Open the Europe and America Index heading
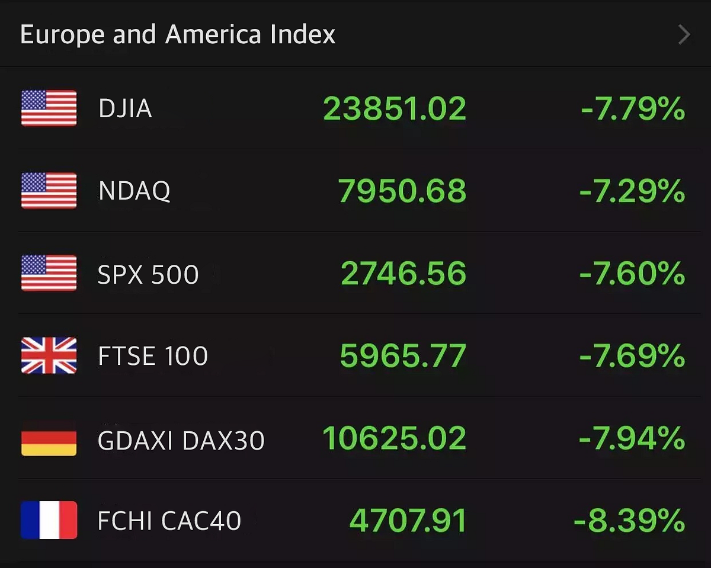 178,35
